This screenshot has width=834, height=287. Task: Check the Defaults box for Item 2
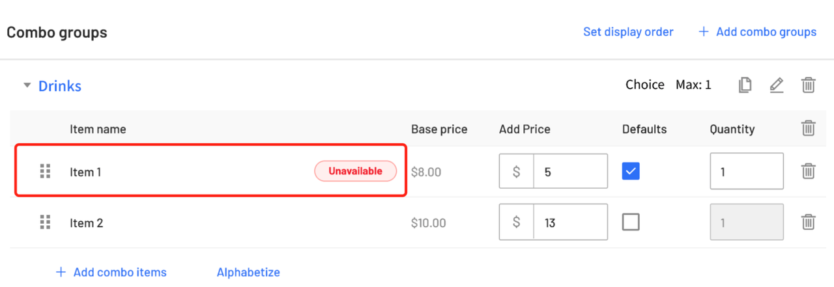click(x=631, y=223)
